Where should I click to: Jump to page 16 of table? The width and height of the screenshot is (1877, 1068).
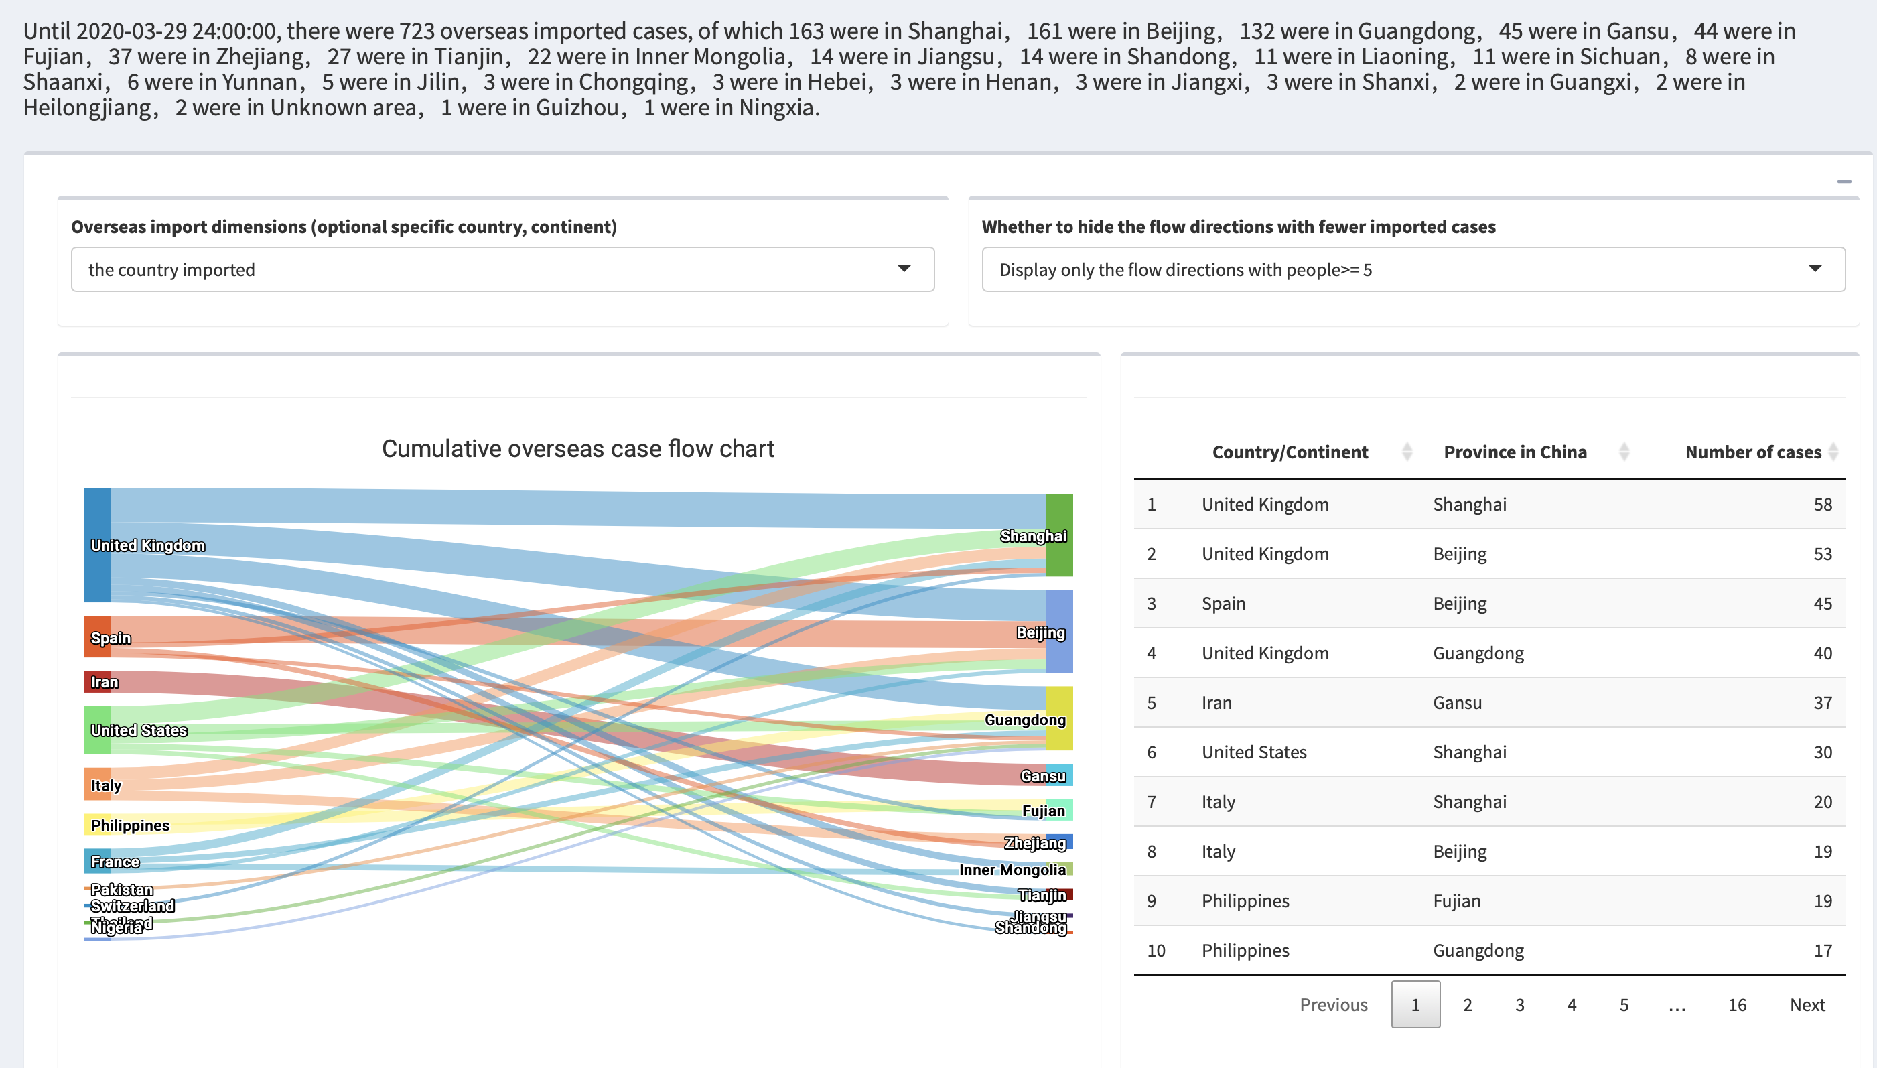(1736, 1004)
